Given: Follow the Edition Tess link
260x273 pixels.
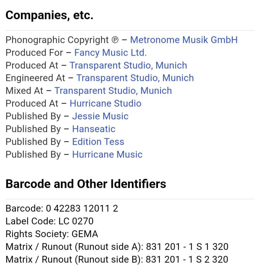Looking at the screenshot, I should pyautogui.click(x=98, y=142).
